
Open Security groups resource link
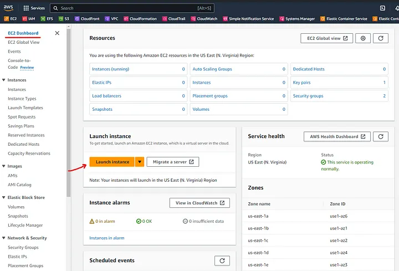[x=308, y=96]
